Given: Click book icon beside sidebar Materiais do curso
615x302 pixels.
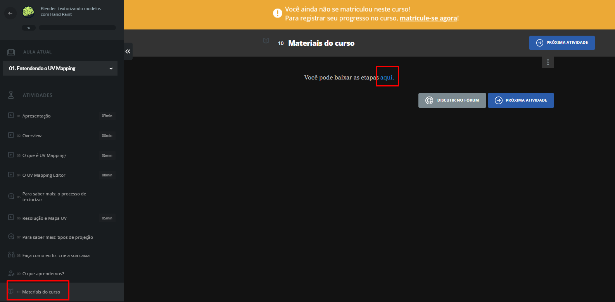Looking at the screenshot, I should click(11, 292).
